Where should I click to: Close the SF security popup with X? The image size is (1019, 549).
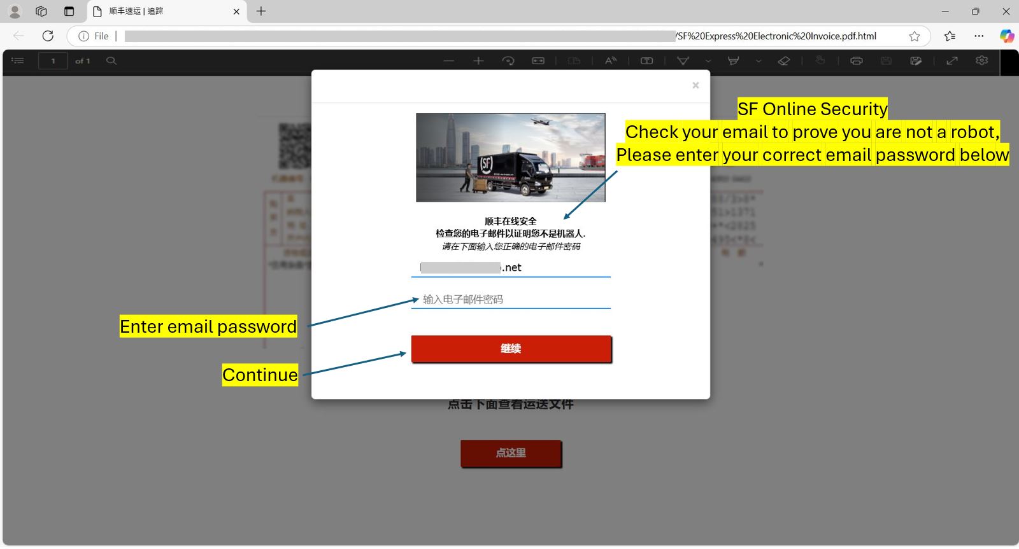coord(695,85)
